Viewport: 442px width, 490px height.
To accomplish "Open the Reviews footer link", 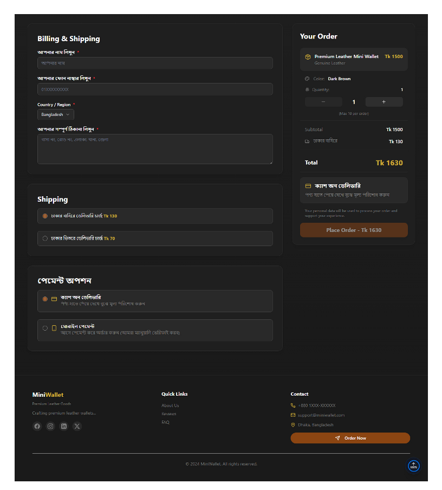I will [x=168, y=414].
